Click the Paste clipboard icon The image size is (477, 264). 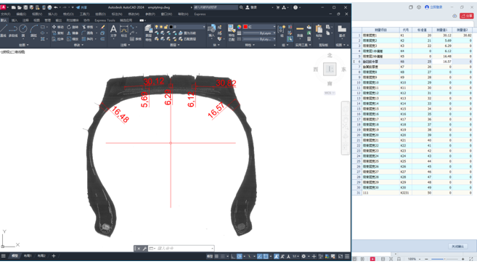(319, 31)
